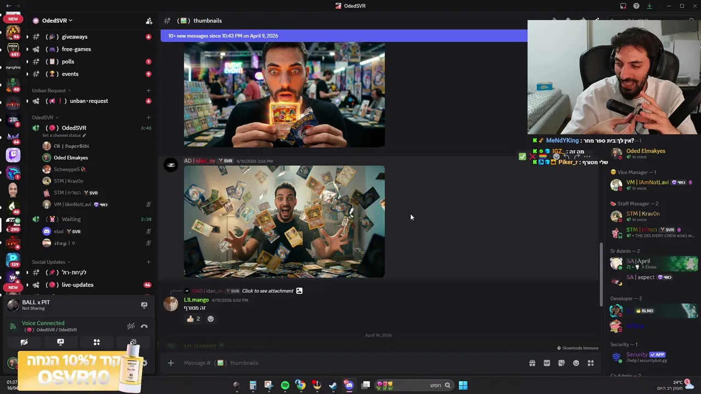Open the sticker picker
Screen dimensions: 701x394
[561, 363]
